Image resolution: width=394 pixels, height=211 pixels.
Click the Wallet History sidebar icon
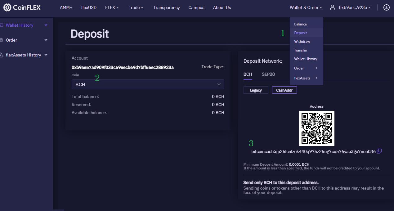pyautogui.click(x=1, y=25)
